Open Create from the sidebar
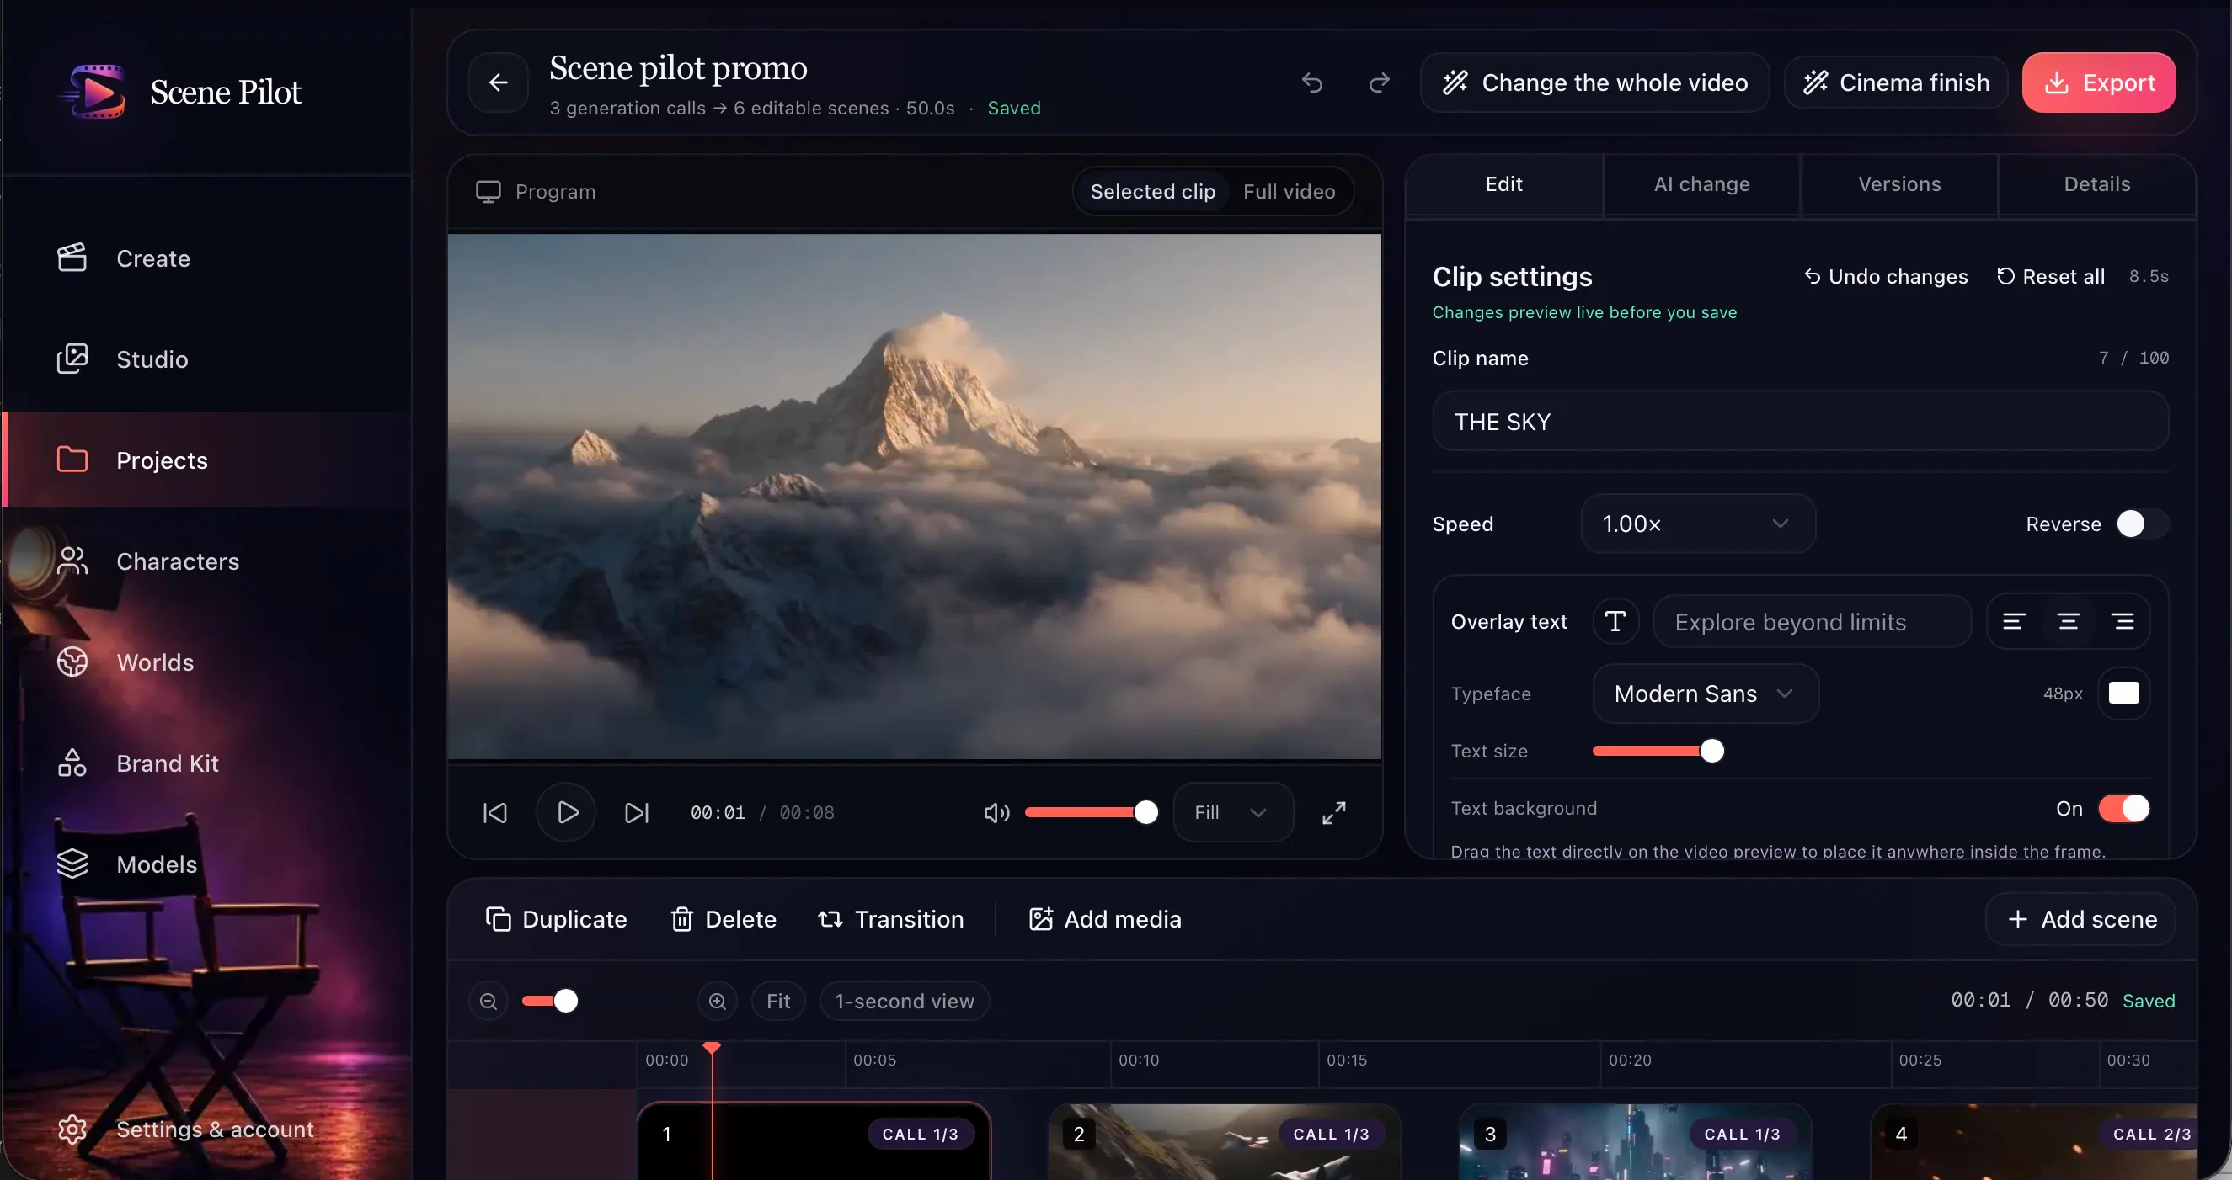 point(206,258)
